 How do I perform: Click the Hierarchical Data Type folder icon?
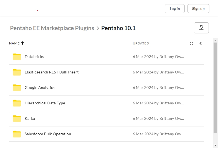coord(17,103)
